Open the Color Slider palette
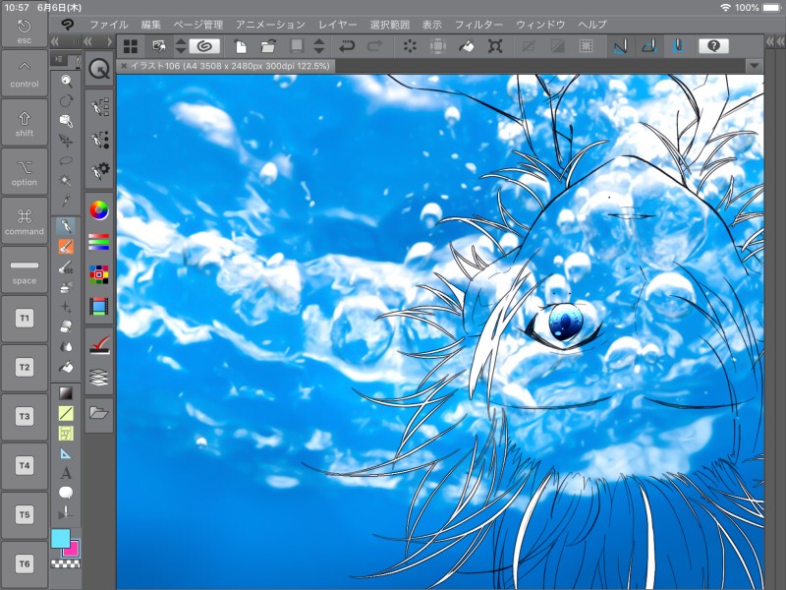 (x=99, y=242)
